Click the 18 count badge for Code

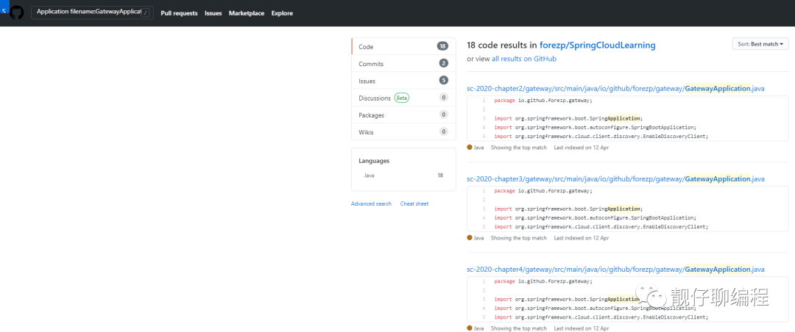tap(442, 46)
